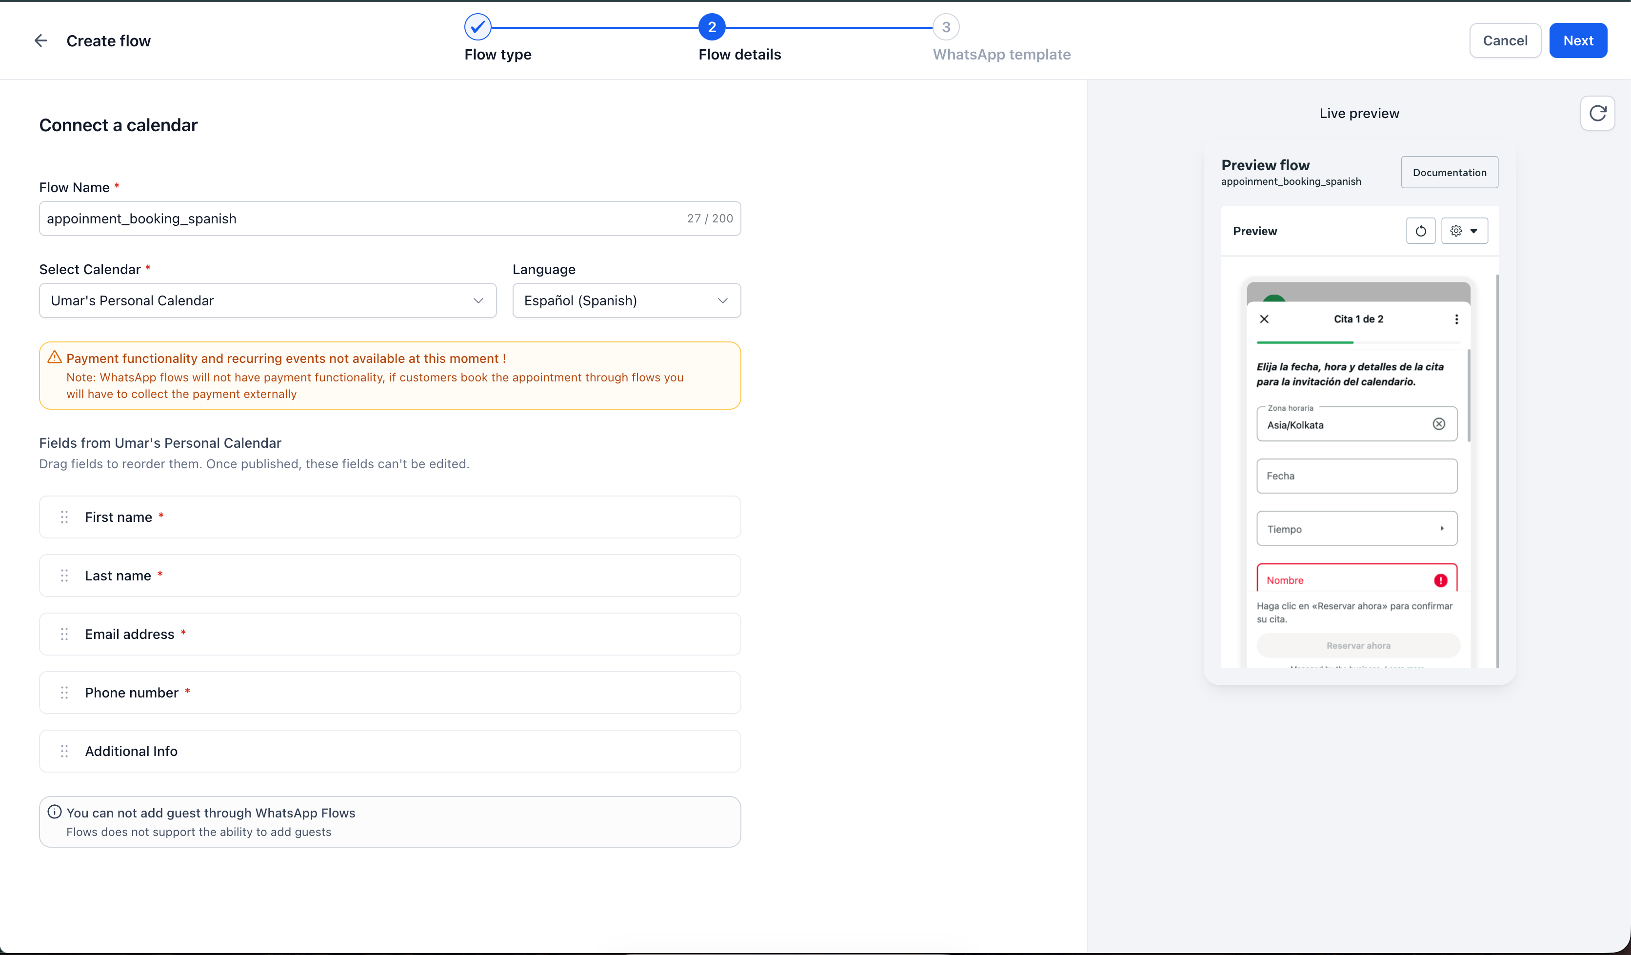Click the Nombre field error icon
This screenshot has width=1631, height=955.
1441,580
